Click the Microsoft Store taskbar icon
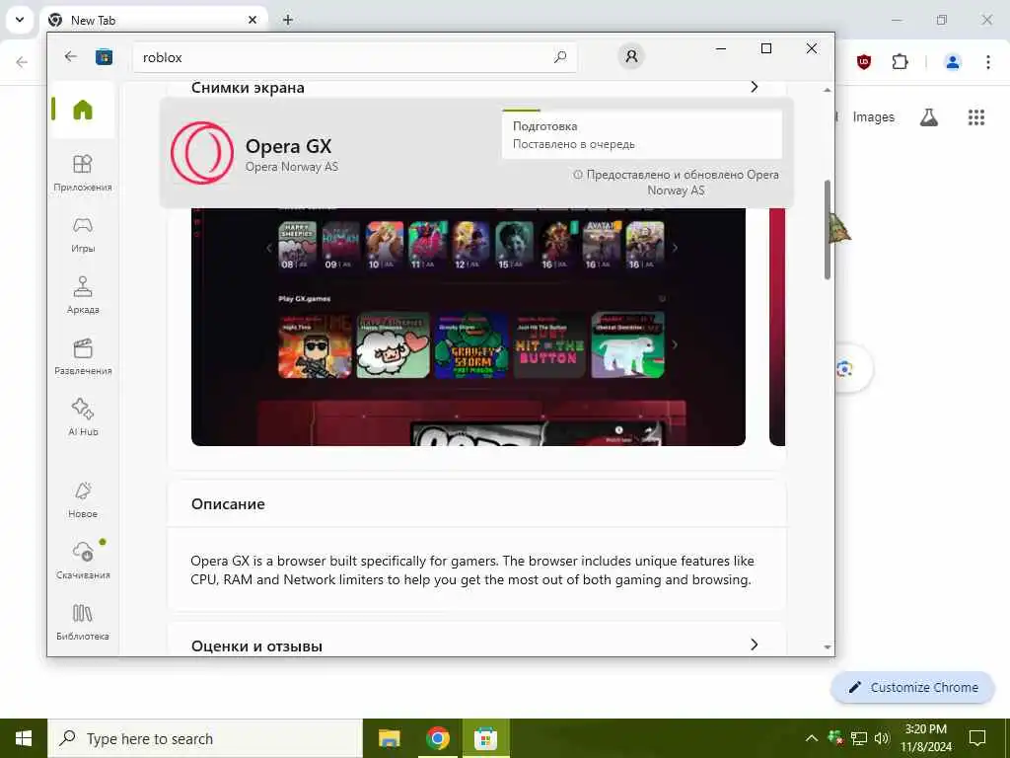 [485, 738]
